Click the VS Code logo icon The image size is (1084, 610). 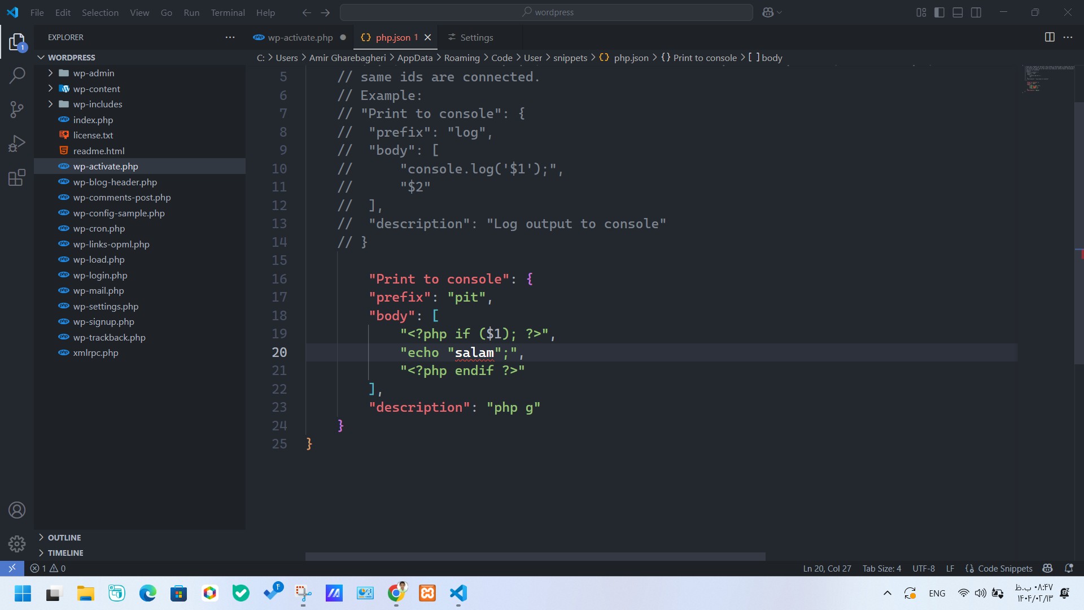coord(12,12)
